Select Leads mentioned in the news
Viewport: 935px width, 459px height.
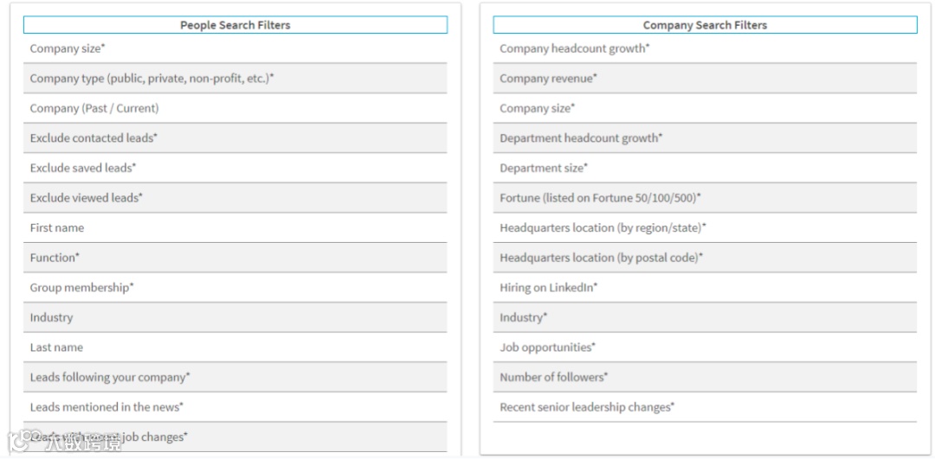[x=106, y=407]
